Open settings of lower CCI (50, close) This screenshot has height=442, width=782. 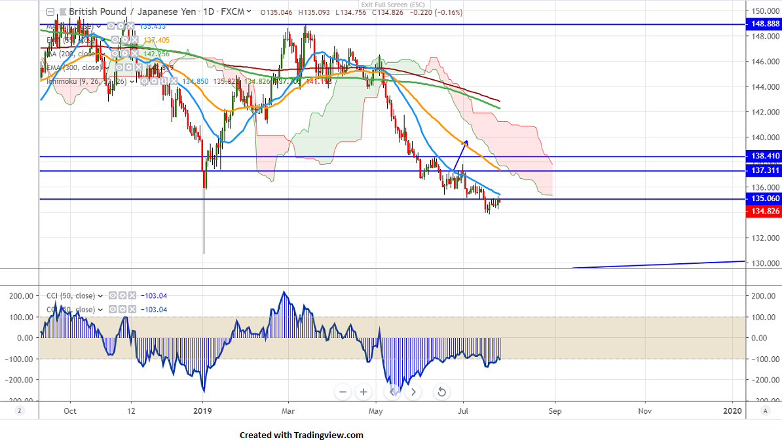[x=122, y=309]
